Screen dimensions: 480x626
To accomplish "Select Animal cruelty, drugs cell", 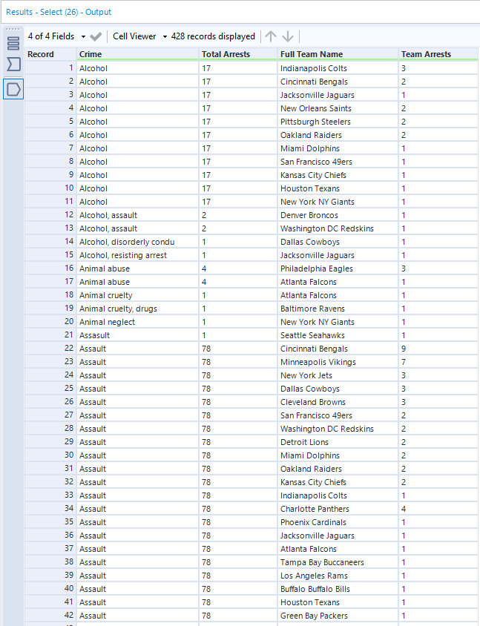I will click(137, 309).
